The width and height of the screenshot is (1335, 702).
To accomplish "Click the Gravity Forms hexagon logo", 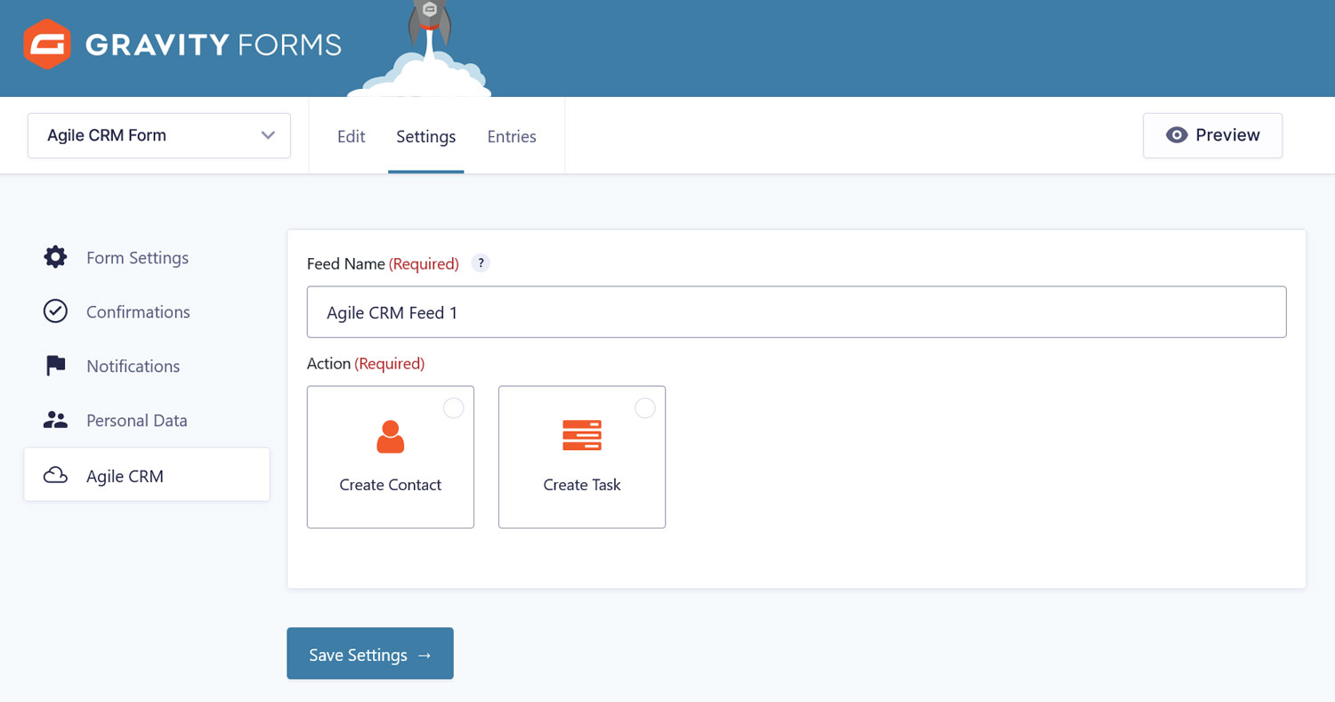I will pos(47,44).
